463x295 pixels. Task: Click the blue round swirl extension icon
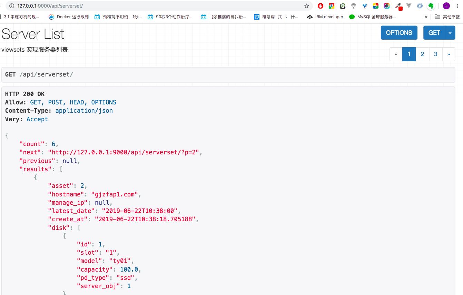(x=420, y=6)
